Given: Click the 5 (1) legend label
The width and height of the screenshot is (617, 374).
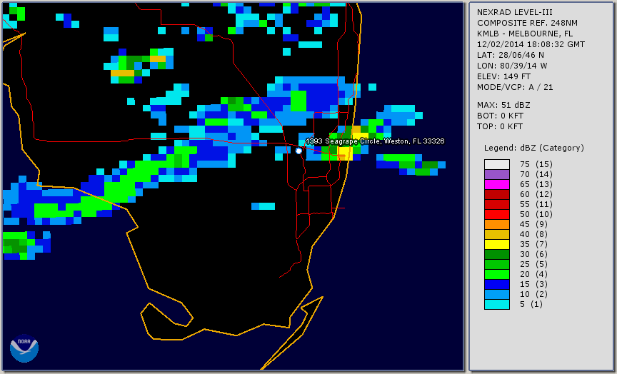Looking at the screenshot, I should point(531,304).
